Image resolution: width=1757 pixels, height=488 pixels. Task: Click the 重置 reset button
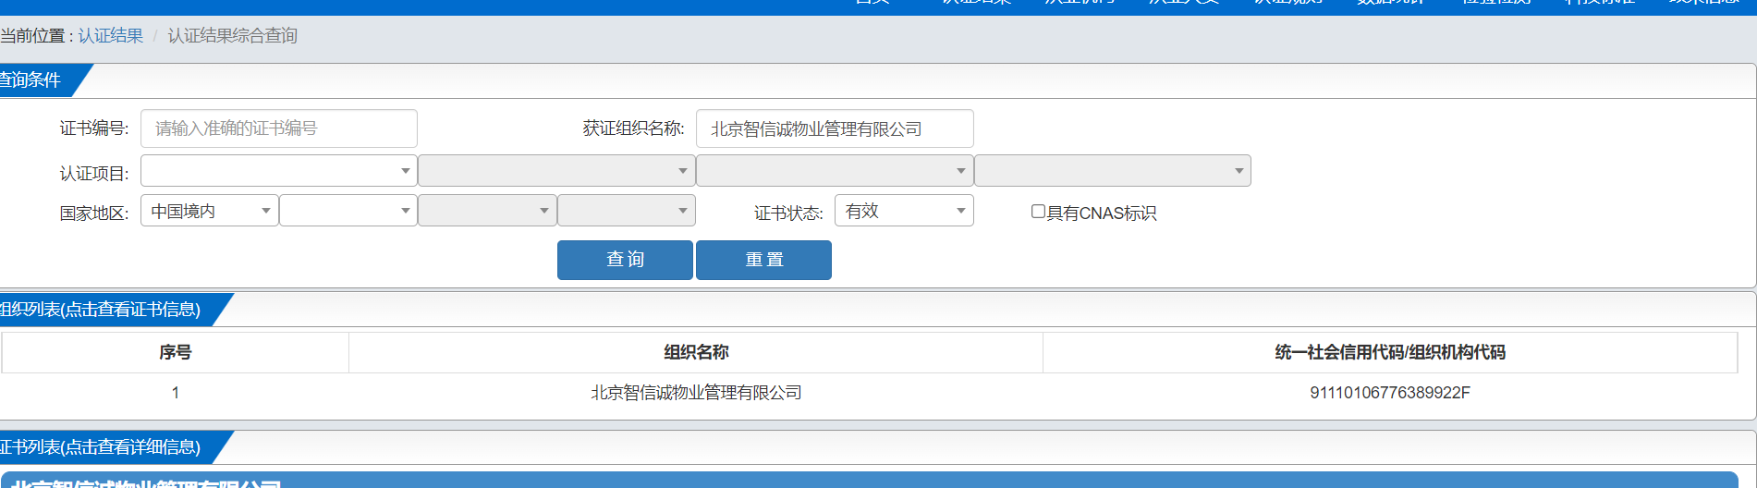(763, 260)
